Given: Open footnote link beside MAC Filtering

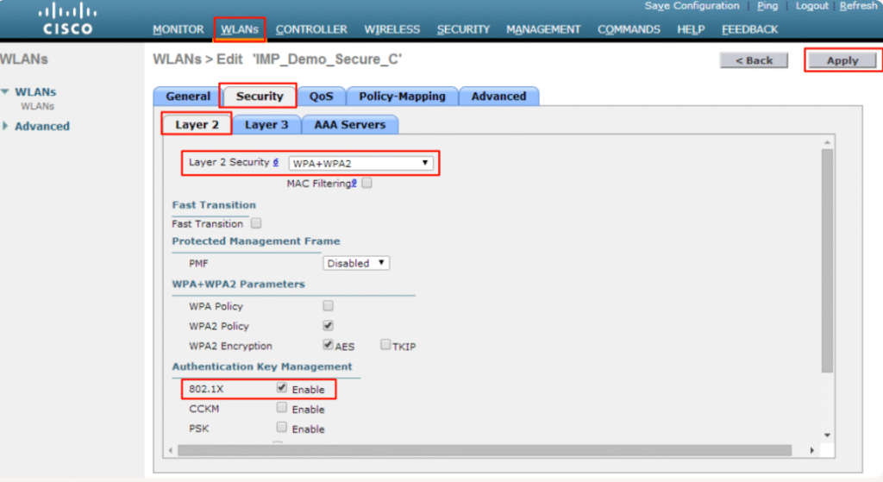Looking at the screenshot, I should tap(354, 183).
